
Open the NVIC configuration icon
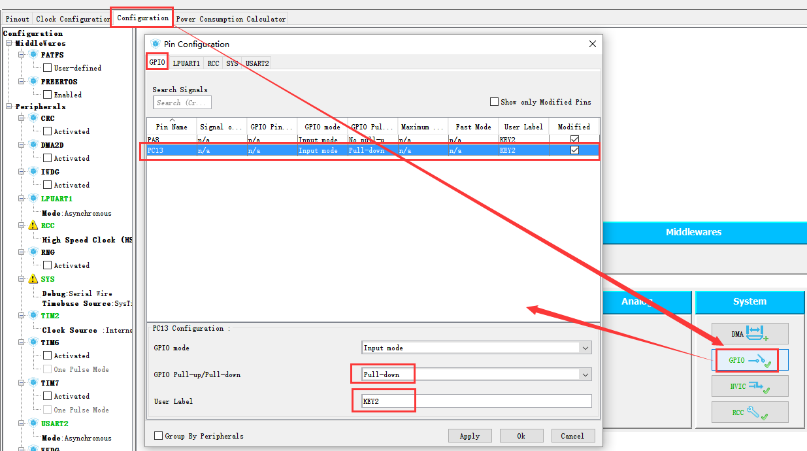coord(749,386)
